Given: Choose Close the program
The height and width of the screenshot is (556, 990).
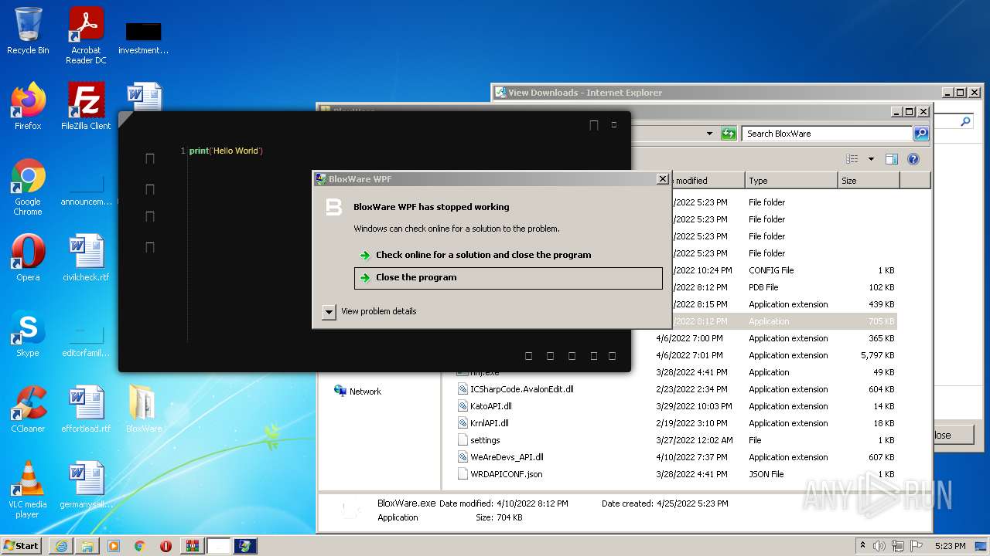Looking at the screenshot, I should click(x=508, y=278).
